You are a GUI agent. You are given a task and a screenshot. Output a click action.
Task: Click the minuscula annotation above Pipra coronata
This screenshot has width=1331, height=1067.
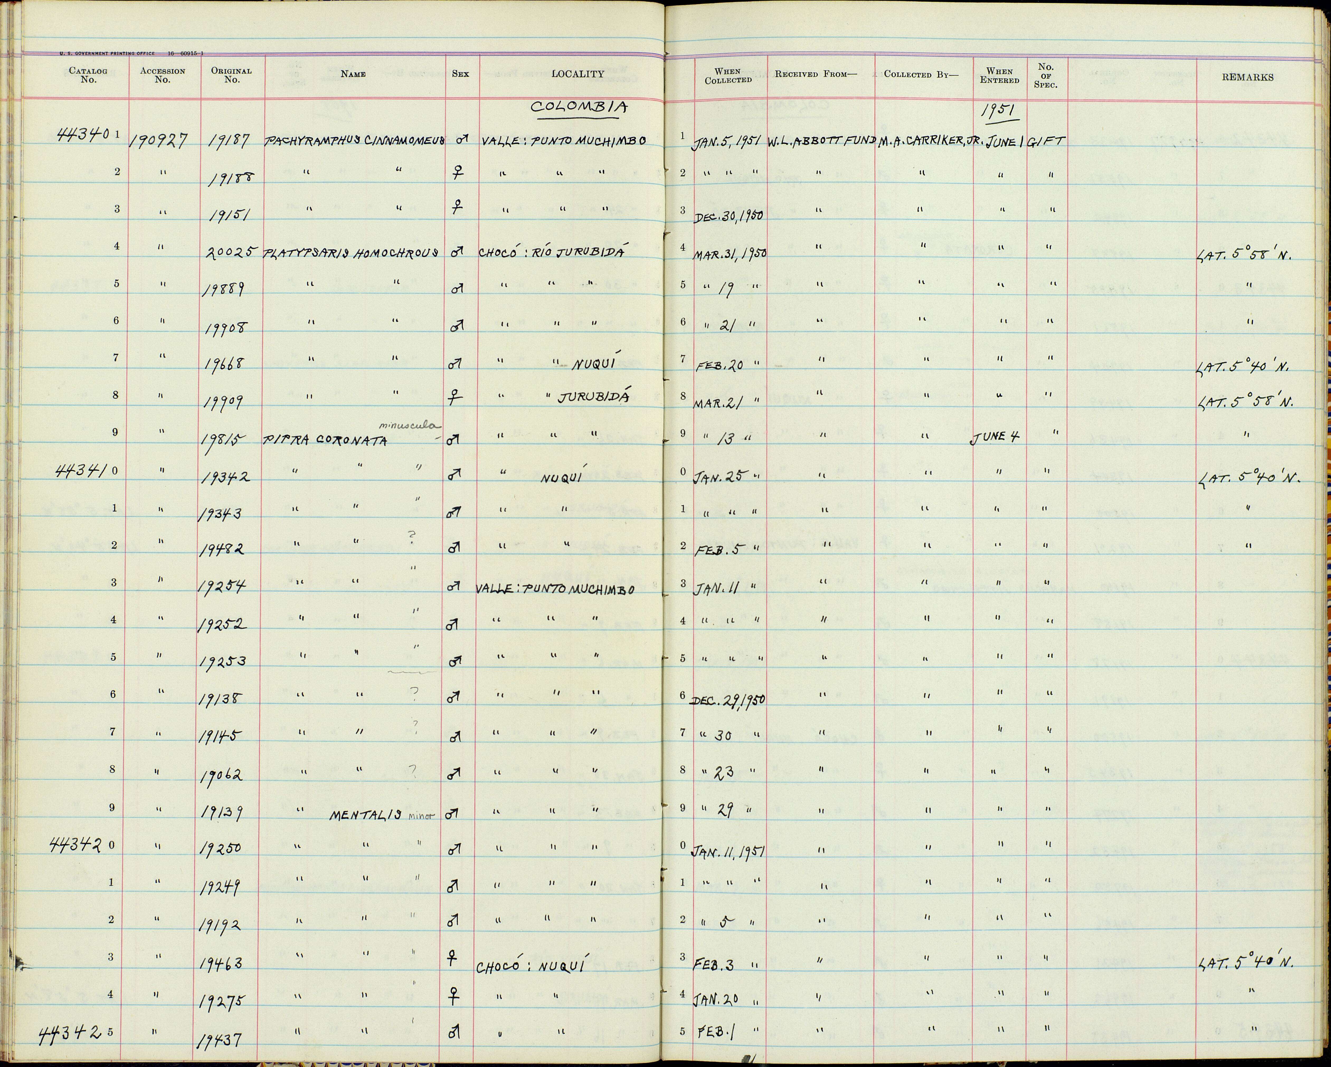(x=410, y=425)
